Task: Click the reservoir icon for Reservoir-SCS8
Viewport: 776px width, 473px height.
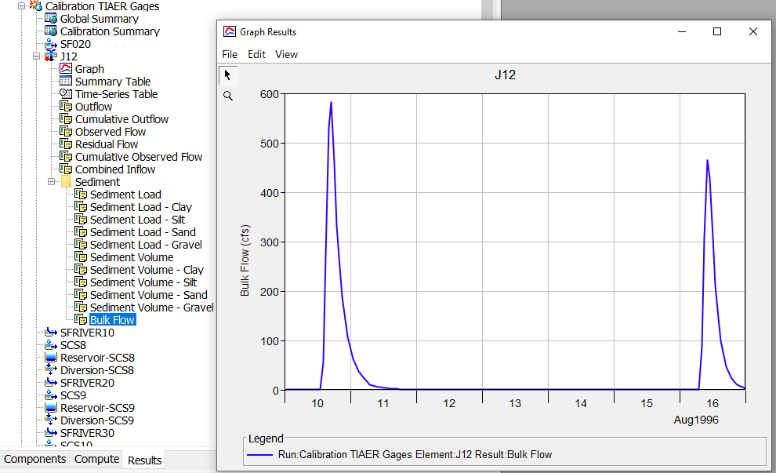Action: coord(52,358)
